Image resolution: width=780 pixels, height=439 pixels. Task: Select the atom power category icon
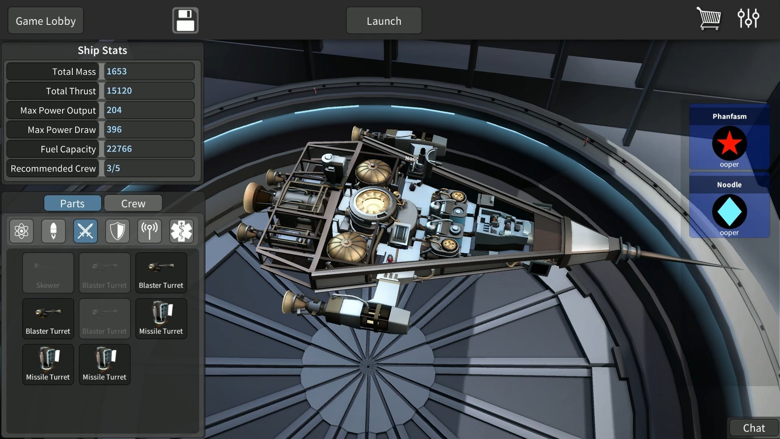tap(21, 231)
